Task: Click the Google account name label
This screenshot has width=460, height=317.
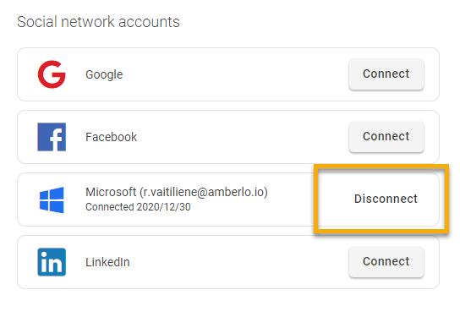Action: 104,74
